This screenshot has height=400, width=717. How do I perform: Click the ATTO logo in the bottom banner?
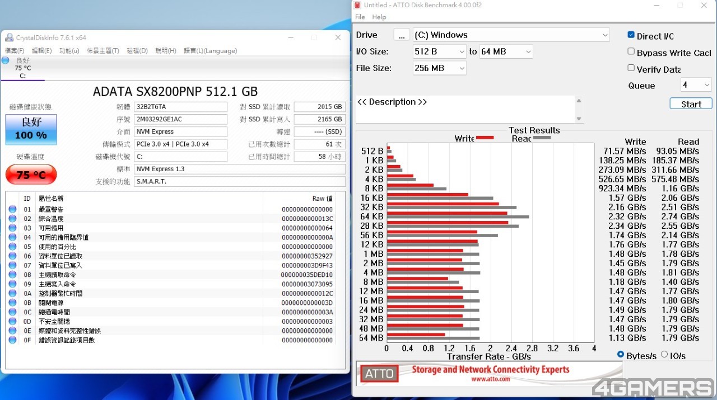379,374
